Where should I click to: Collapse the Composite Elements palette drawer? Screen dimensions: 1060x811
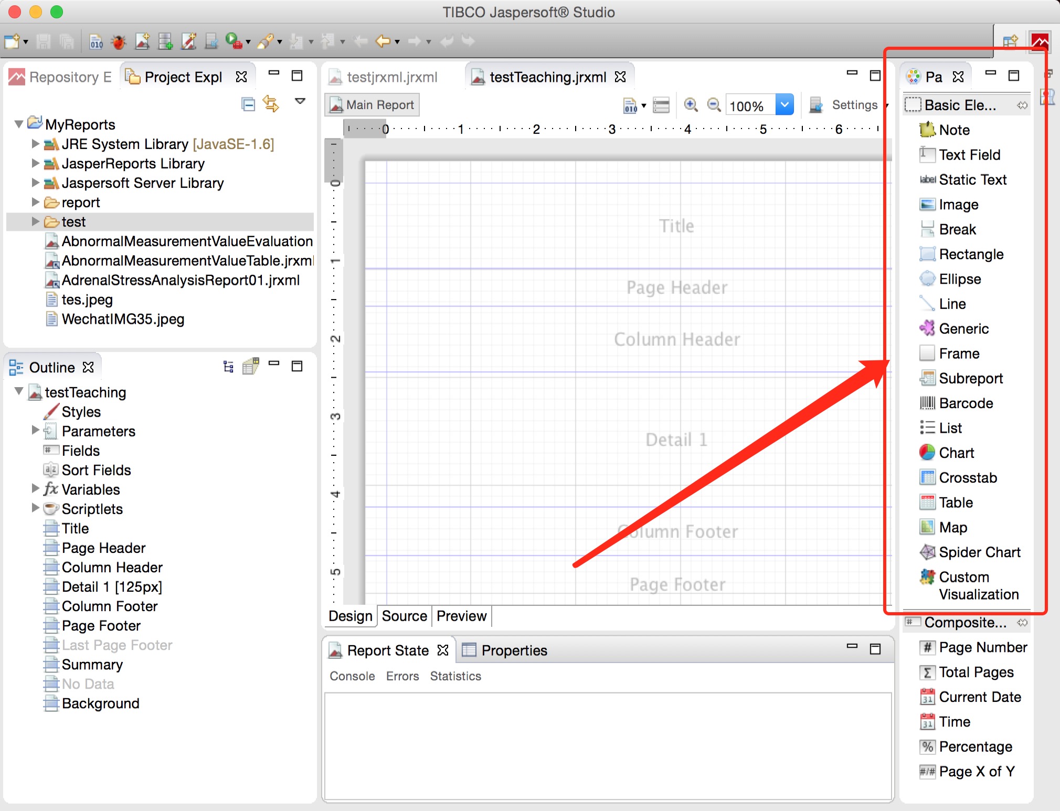tap(967, 623)
